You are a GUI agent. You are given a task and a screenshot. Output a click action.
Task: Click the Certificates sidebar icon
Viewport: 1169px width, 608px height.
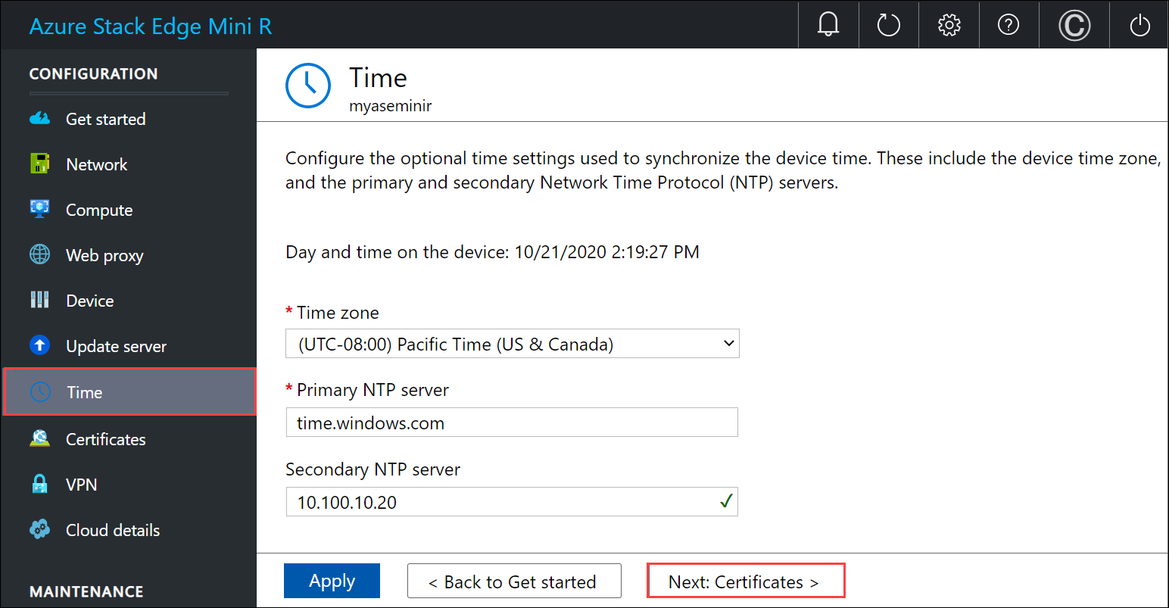click(x=39, y=439)
